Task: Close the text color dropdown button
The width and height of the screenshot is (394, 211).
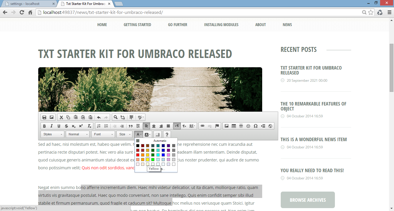Action: coord(139,134)
